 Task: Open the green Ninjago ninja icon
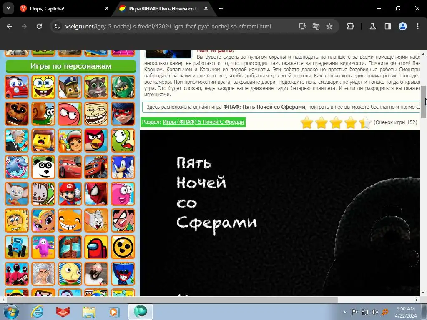pyautogui.click(x=123, y=87)
